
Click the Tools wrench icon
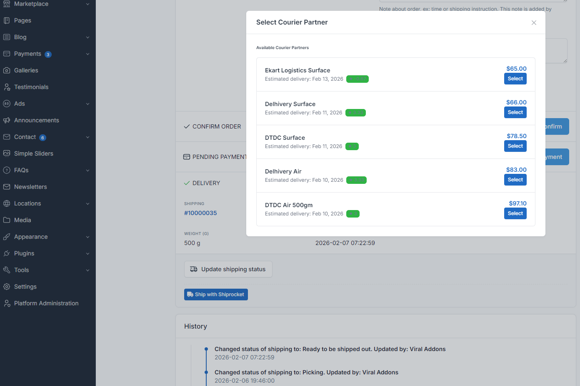click(x=7, y=270)
